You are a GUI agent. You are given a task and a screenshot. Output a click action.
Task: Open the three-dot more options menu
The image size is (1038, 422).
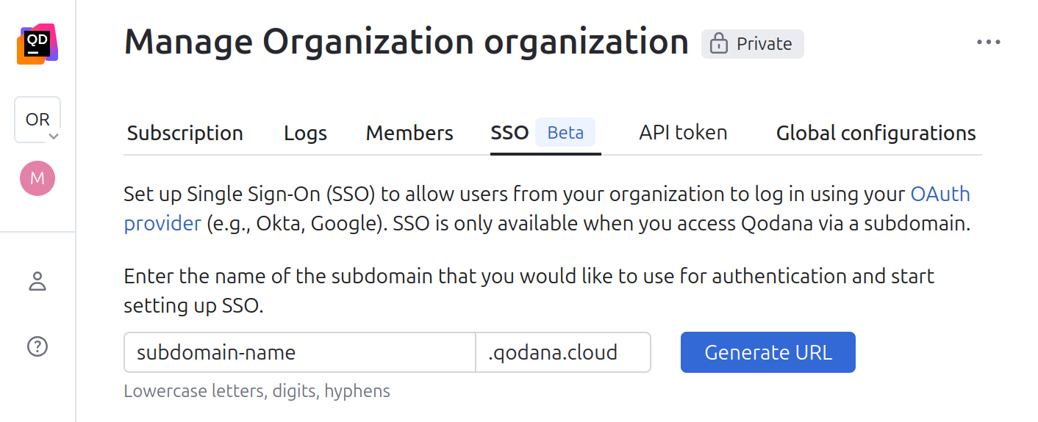tap(989, 43)
